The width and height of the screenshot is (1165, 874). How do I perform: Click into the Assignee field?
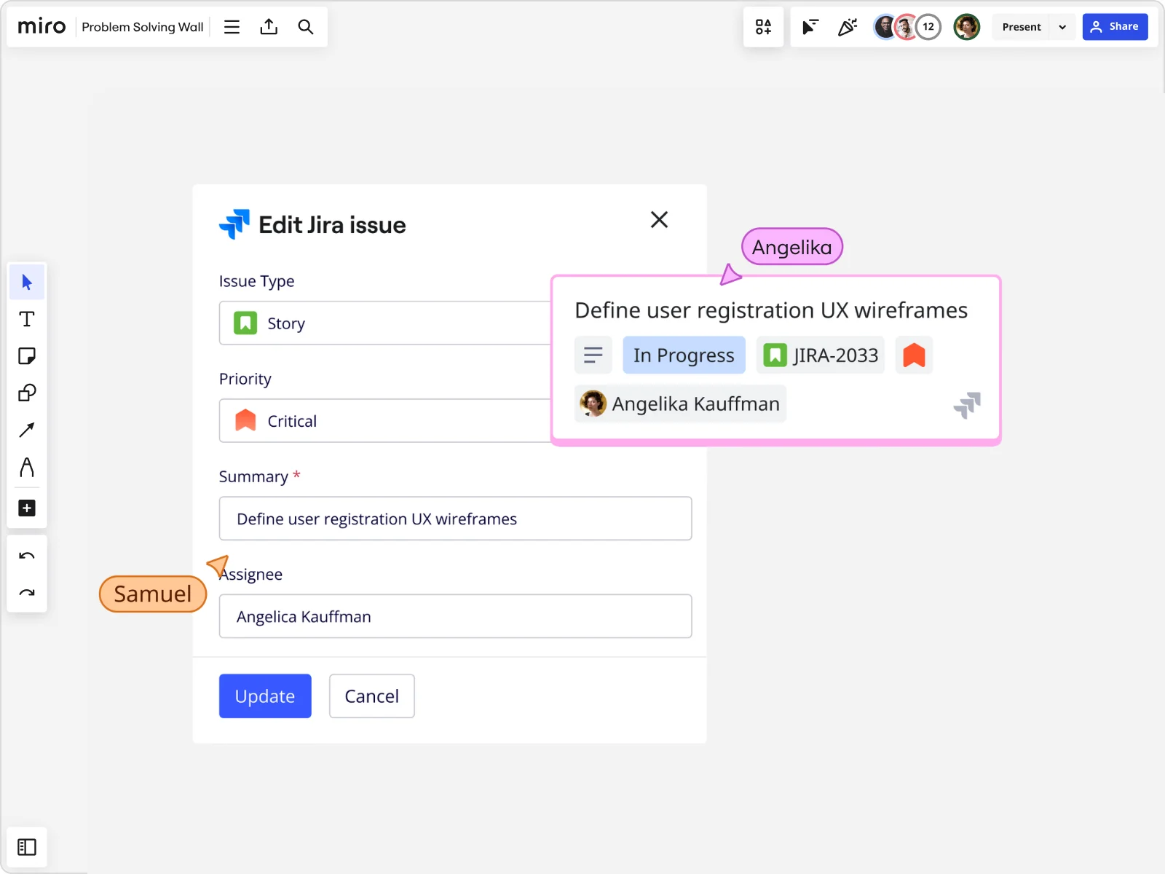point(455,616)
